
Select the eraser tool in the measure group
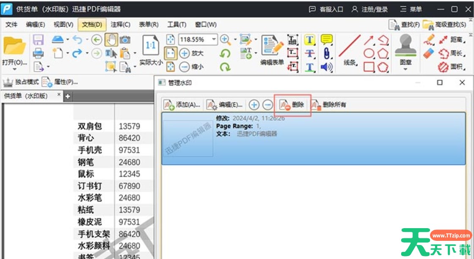pos(428,52)
